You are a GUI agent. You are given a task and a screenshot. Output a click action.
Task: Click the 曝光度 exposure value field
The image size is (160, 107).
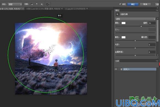tap(152, 37)
